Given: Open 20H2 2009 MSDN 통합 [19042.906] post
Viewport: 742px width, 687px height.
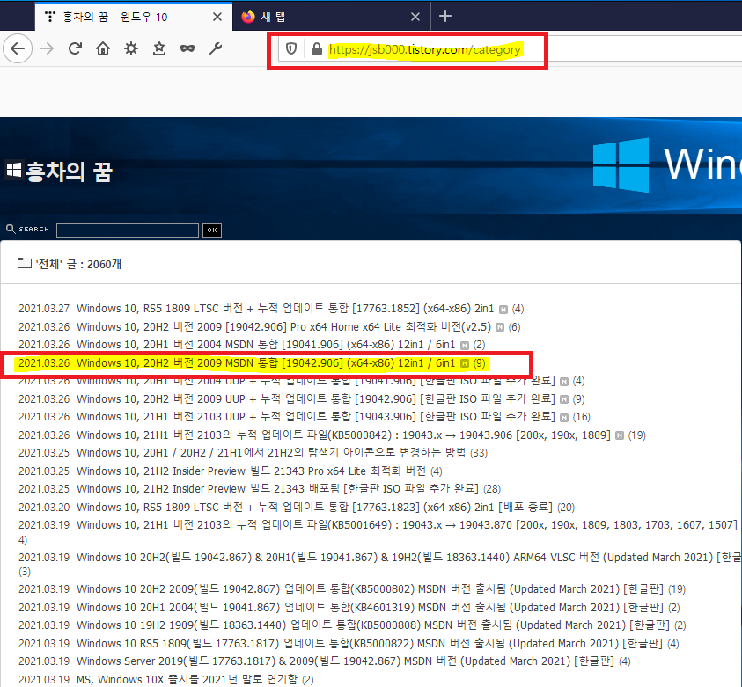Looking at the screenshot, I should tap(266, 363).
